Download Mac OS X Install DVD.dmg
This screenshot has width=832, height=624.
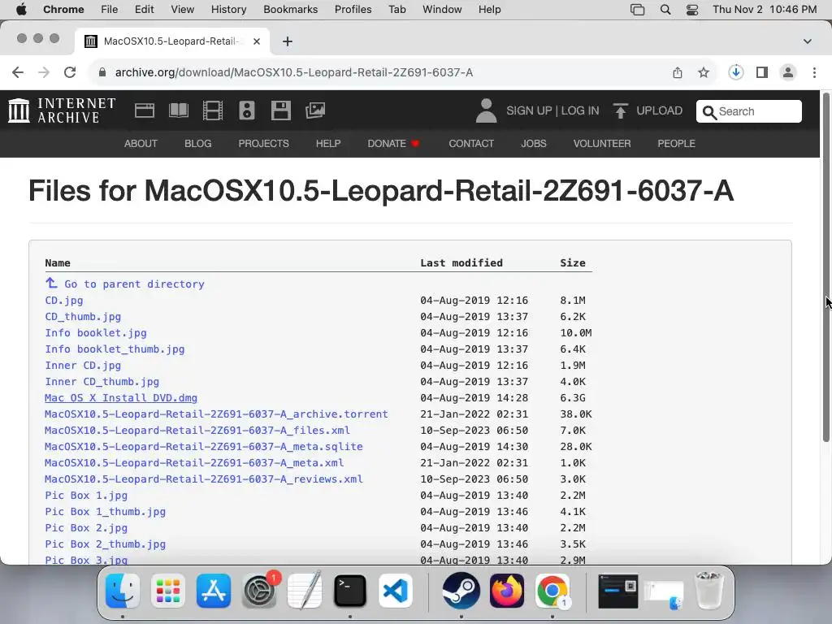121,398
